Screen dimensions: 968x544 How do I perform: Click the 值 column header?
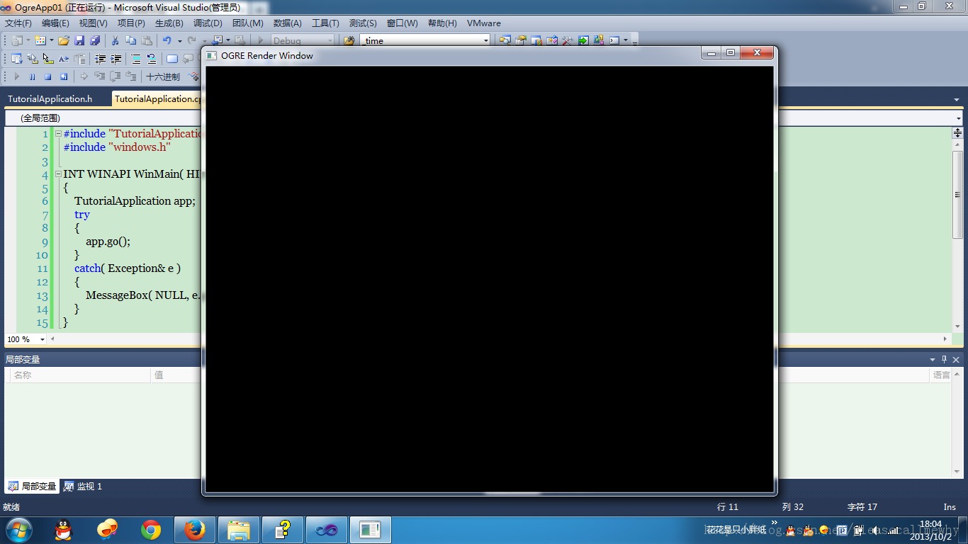177,375
